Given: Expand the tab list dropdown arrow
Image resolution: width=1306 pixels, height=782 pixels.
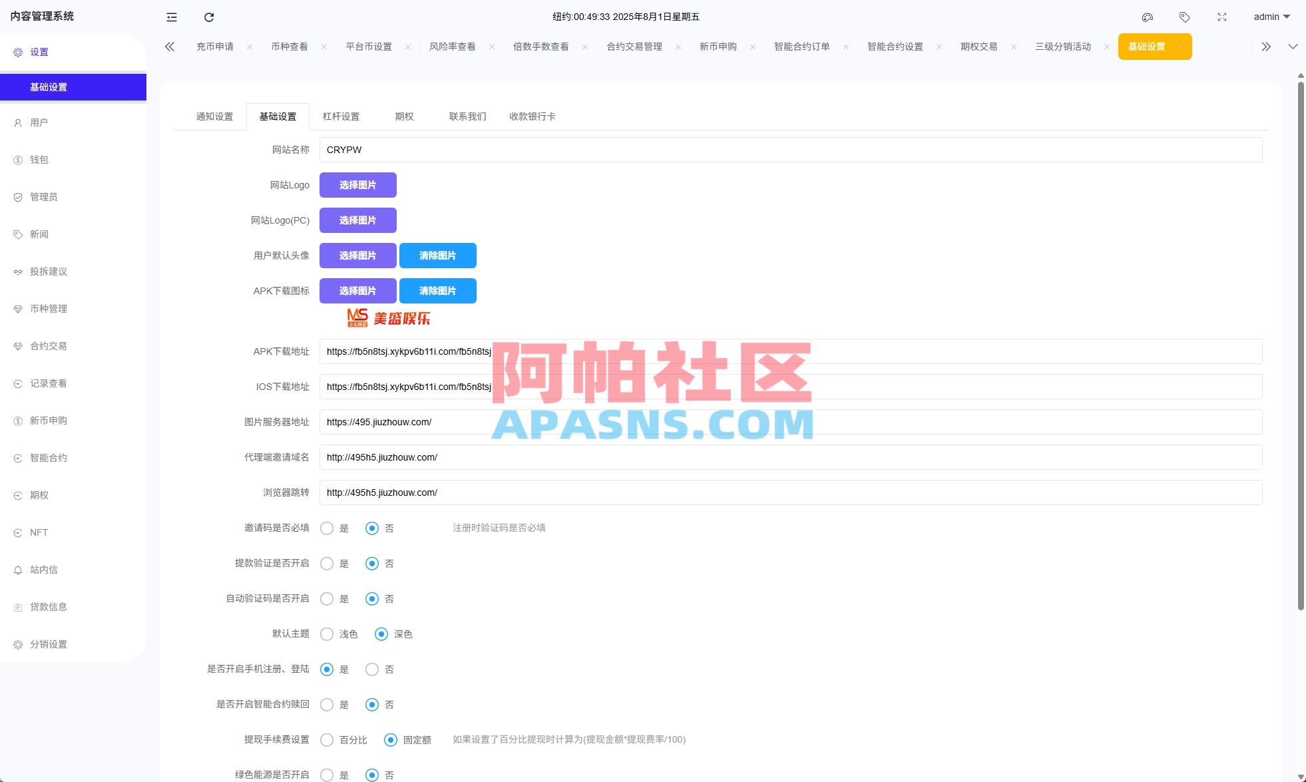Looking at the screenshot, I should tap(1293, 47).
